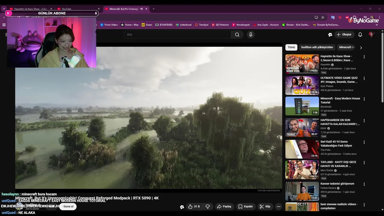The image size is (384, 216).
Task: Open options for Hapishanede En Son video
Action: pyautogui.click(x=364, y=121)
